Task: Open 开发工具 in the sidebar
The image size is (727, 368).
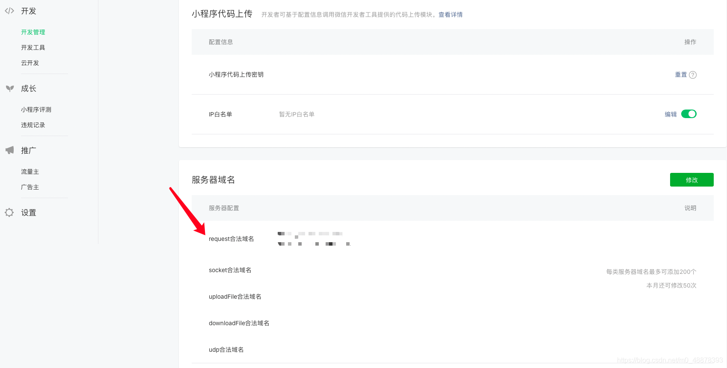Action: [x=33, y=47]
